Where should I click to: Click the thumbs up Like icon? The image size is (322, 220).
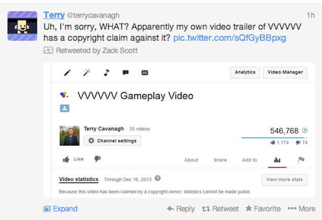point(66,159)
